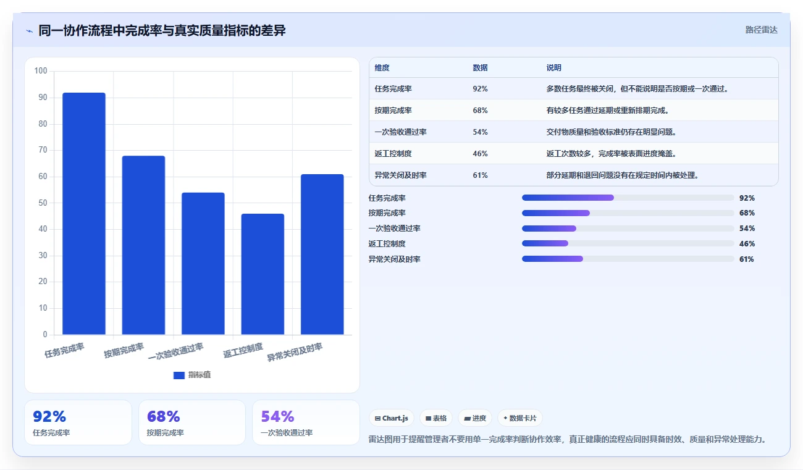This screenshot has height=470, width=803.
Task: Open the 68% 按期完成率 data card
Action: (x=192, y=422)
